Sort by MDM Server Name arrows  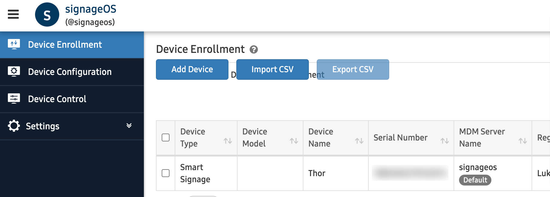pyautogui.click(x=522, y=141)
